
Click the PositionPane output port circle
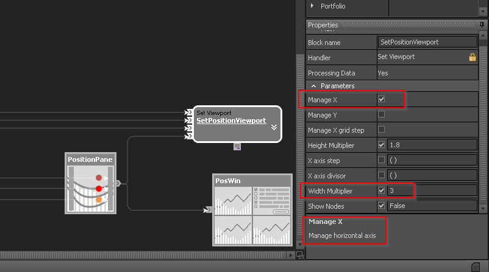[117, 182]
